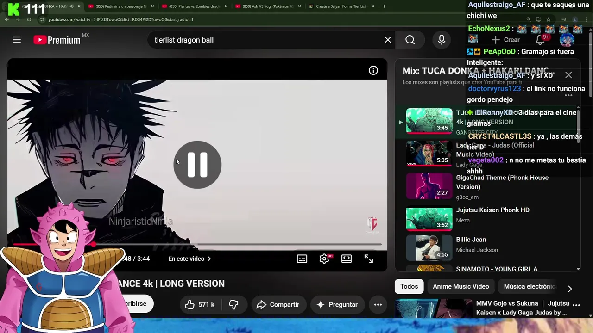Mute the playing tab speaker icon
Viewport: 593px width, 333px height.
pyautogui.click(x=71, y=6)
